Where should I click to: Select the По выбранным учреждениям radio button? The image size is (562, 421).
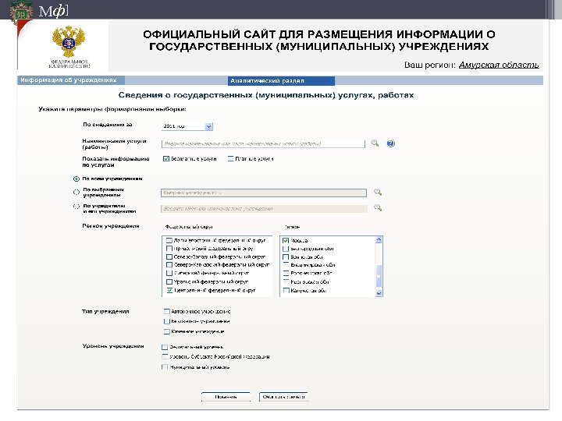point(76,193)
